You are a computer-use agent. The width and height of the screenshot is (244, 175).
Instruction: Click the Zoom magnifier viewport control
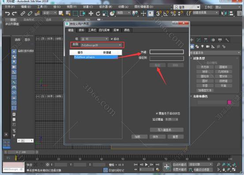218,164
